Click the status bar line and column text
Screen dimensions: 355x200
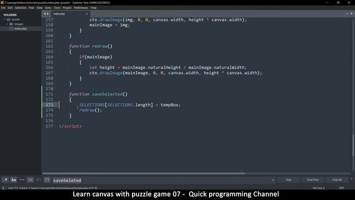pyautogui.click(x=53, y=188)
